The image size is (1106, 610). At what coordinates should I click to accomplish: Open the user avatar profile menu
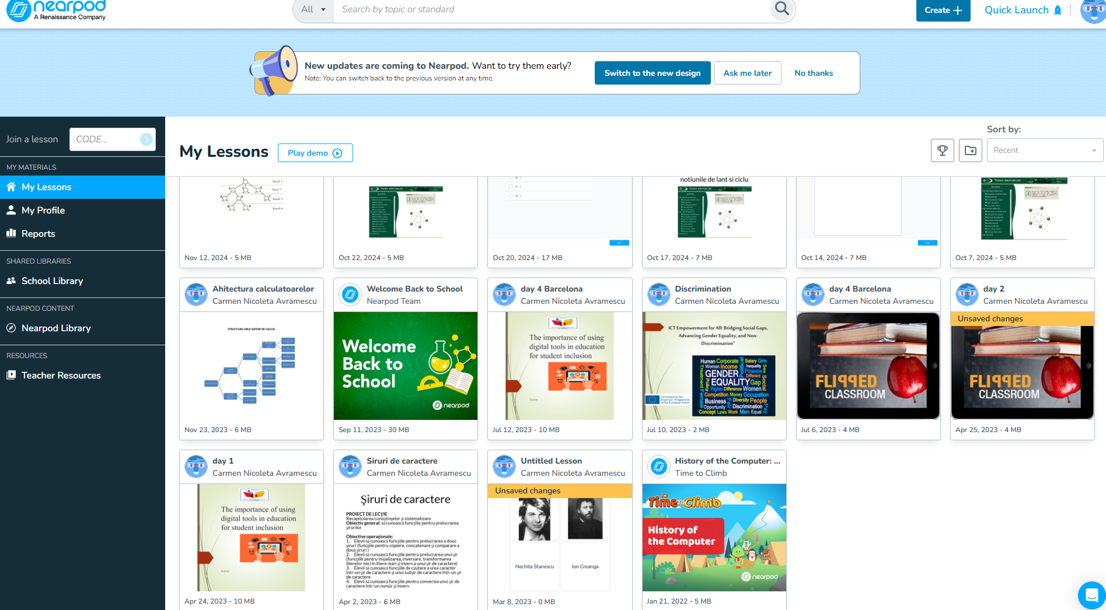[x=1092, y=10]
